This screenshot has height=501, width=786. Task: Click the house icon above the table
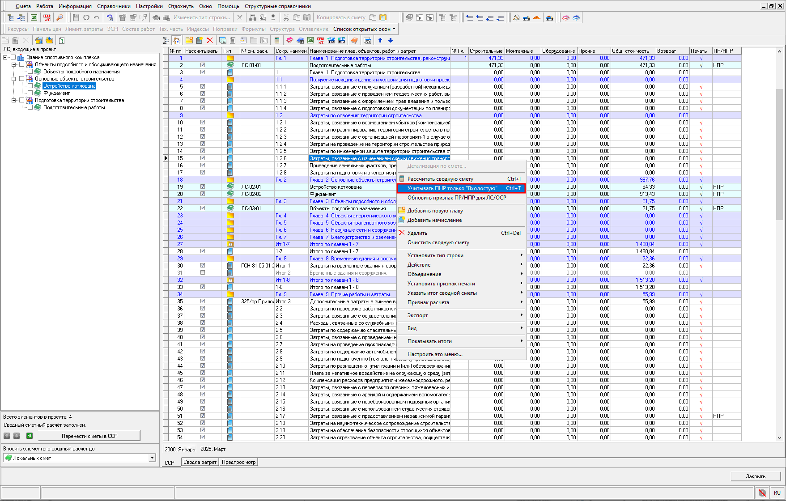tap(177, 41)
